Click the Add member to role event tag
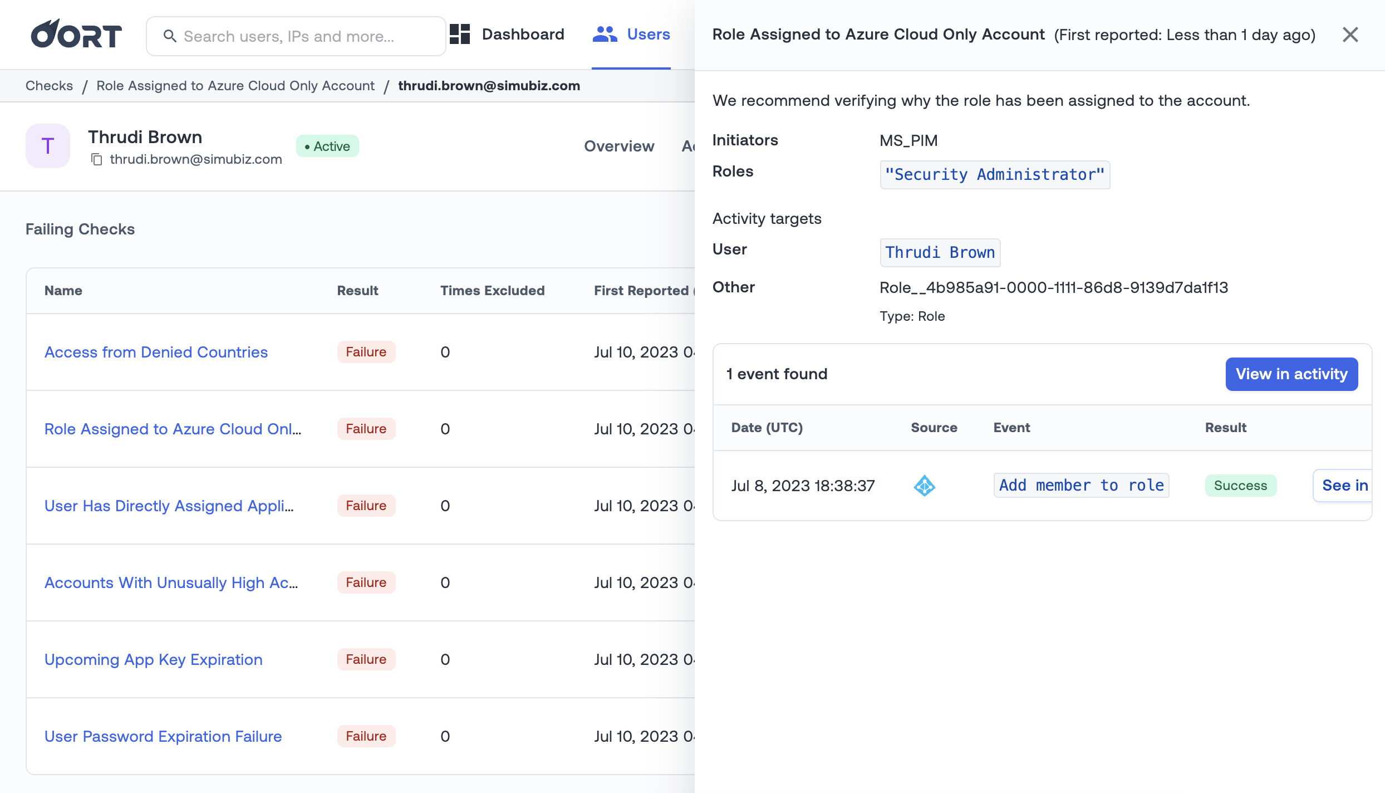The height and width of the screenshot is (793, 1385). coord(1081,486)
